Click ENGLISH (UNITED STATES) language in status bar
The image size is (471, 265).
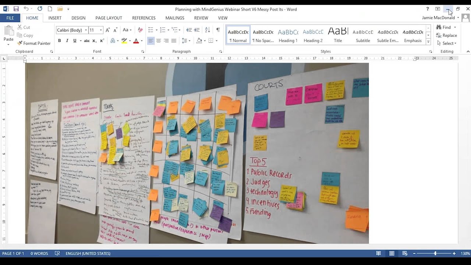(88, 253)
